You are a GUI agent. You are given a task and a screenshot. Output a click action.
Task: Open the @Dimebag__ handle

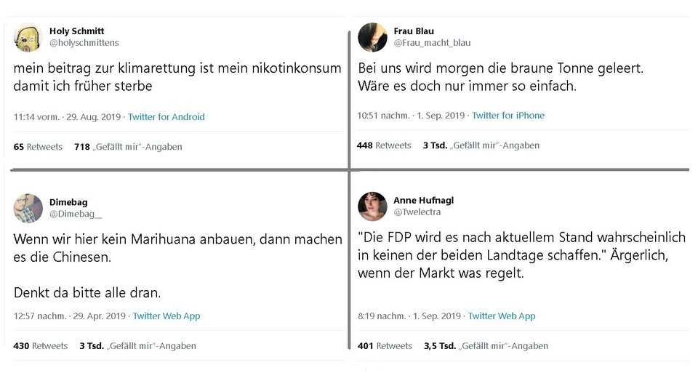coord(75,214)
